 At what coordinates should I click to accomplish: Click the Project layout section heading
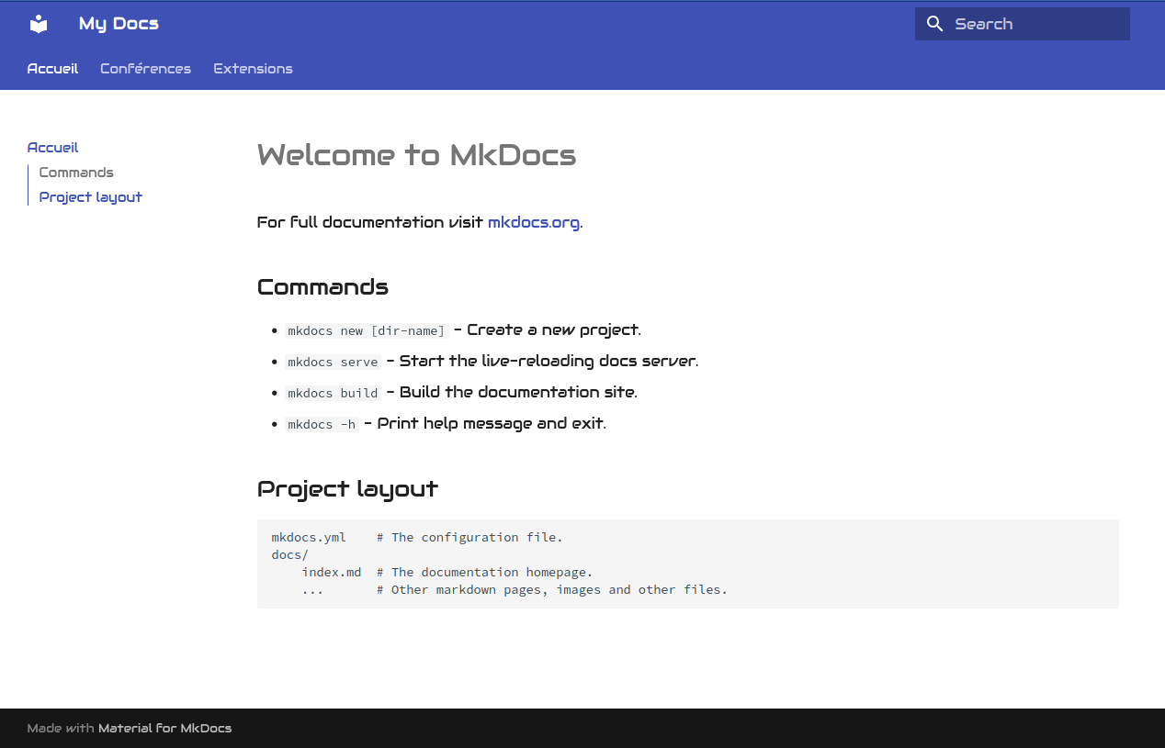coord(347,489)
